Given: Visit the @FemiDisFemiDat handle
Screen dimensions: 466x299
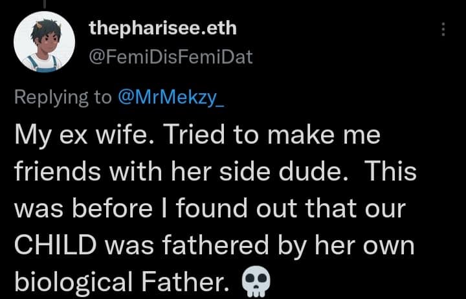Looking at the screenshot, I should [x=171, y=57].
